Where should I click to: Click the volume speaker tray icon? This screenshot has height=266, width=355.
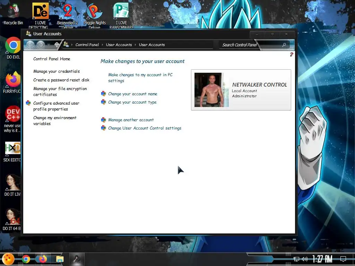pos(305,259)
